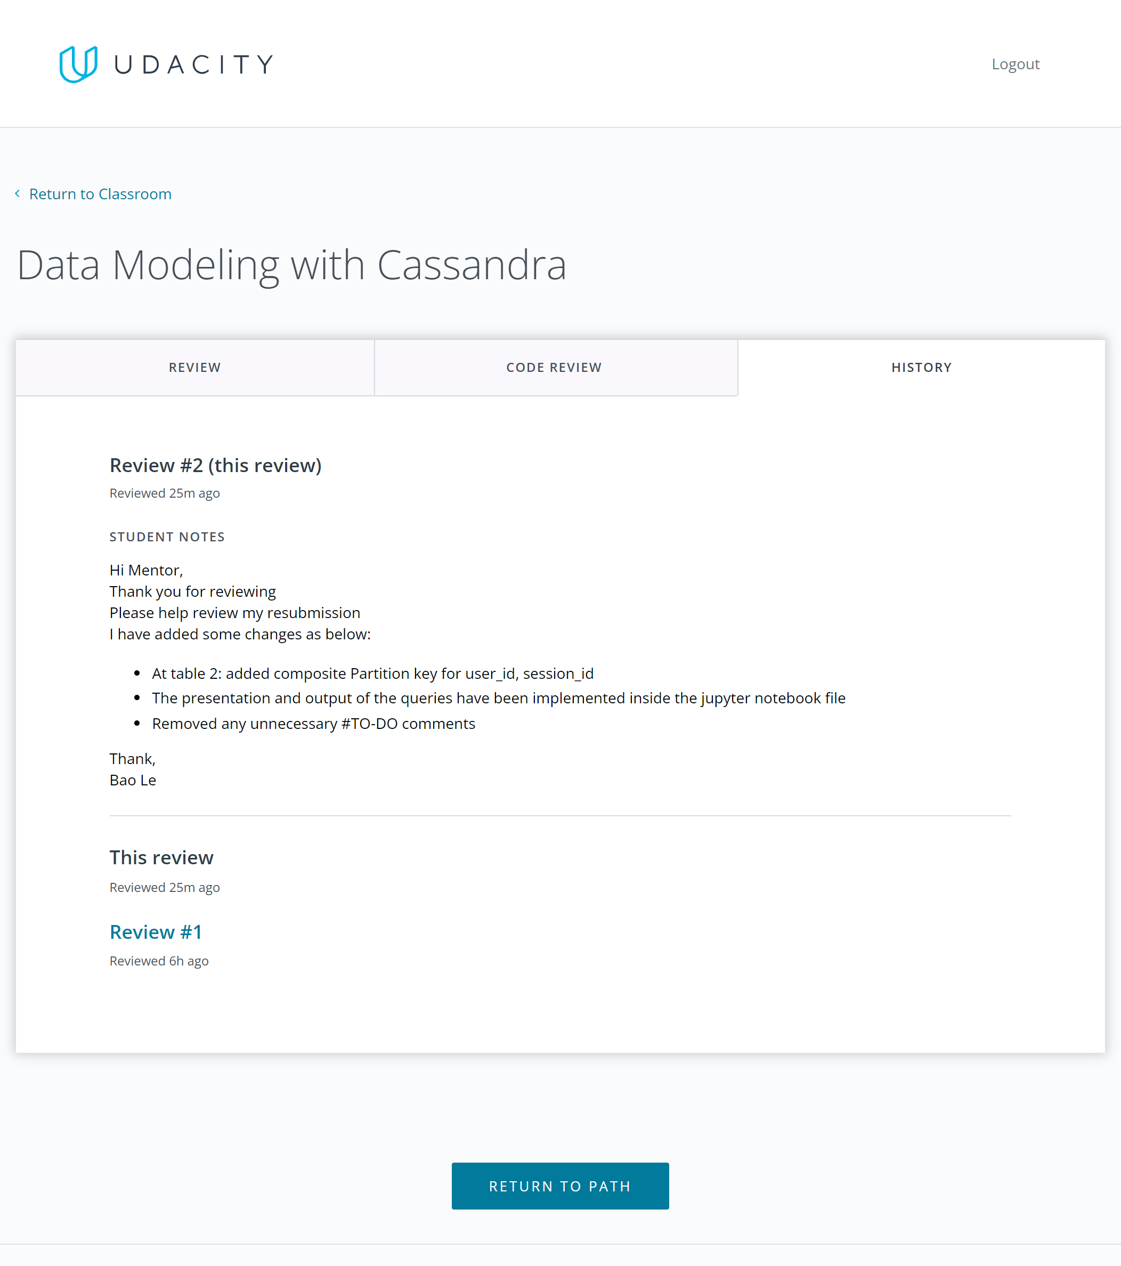Viewport: 1121px width, 1266px height.
Task: Select the Bao Le signature text
Action: click(133, 781)
